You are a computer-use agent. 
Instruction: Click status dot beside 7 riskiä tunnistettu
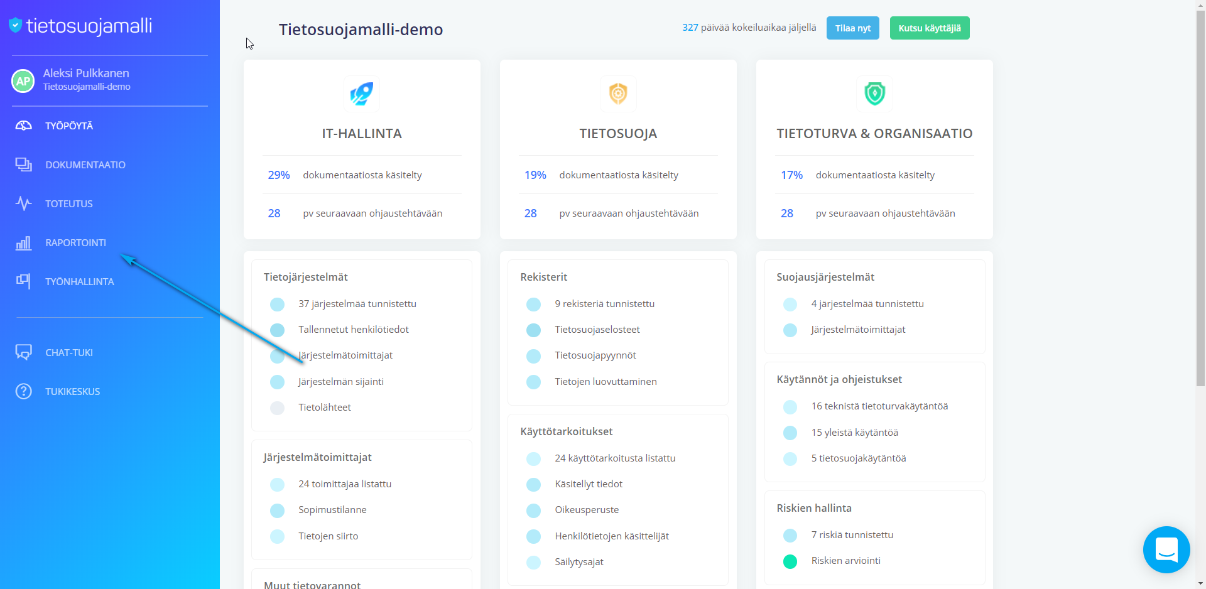(x=790, y=535)
